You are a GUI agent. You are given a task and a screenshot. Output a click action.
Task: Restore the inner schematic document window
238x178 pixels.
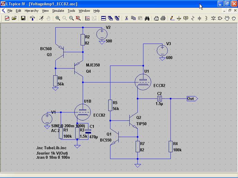tap(230, 11)
